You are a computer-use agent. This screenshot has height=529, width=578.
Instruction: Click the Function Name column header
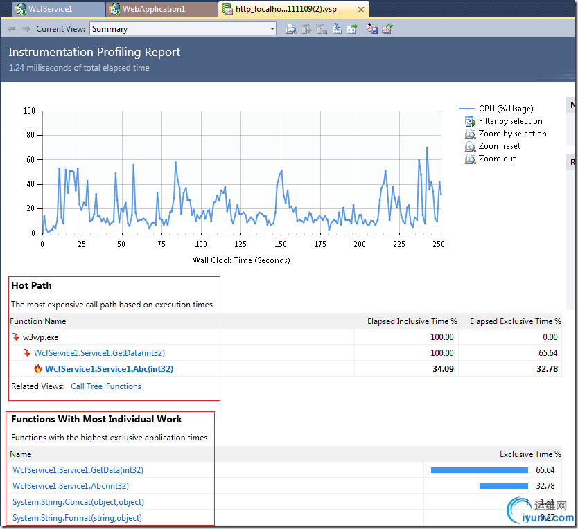[x=38, y=321]
